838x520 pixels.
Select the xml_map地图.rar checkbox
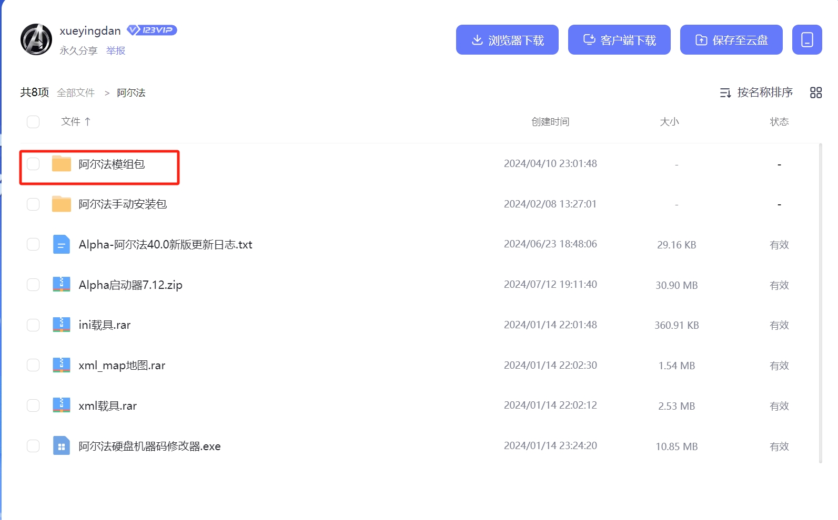click(33, 365)
